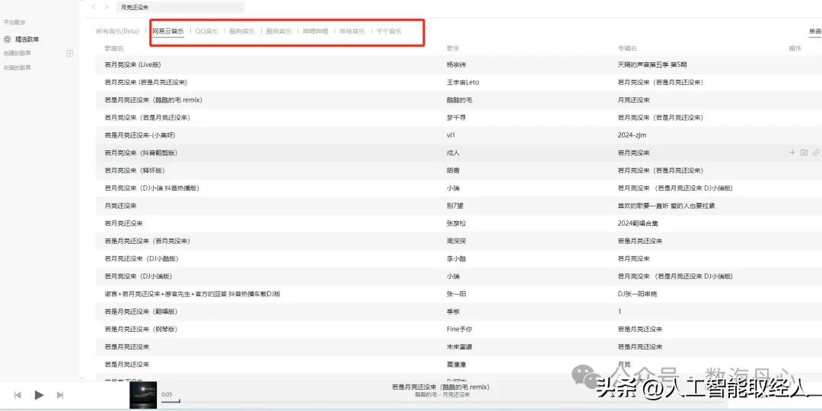Image resolution: width=822 pixels, height=411 pixels.
Task: Open the moon album cover thumbnail
Action: click(143, 395)
